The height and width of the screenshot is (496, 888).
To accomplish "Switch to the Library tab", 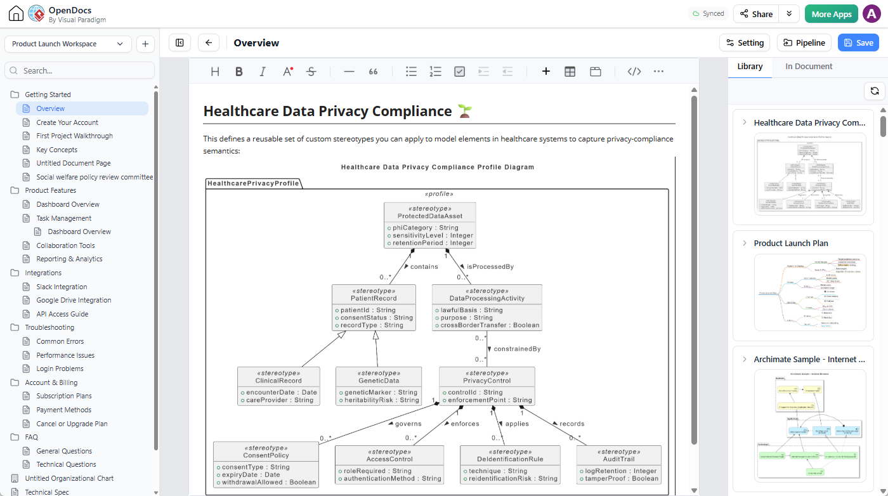I will coord(750,67).
